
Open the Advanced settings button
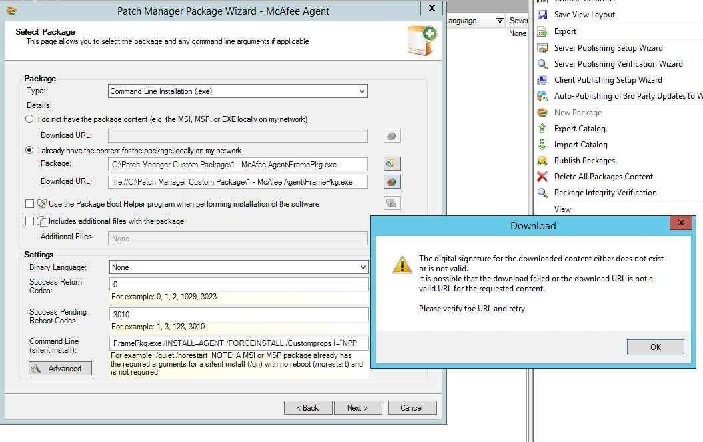click(60, 369)
